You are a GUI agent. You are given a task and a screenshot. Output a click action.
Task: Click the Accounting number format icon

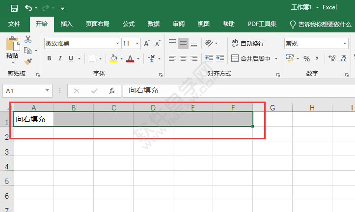(x=290, y=58)
